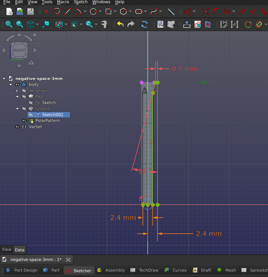The image size is (268, 277).
Task: Refresh the document with blue arrows icon
Action: (145, 24)
